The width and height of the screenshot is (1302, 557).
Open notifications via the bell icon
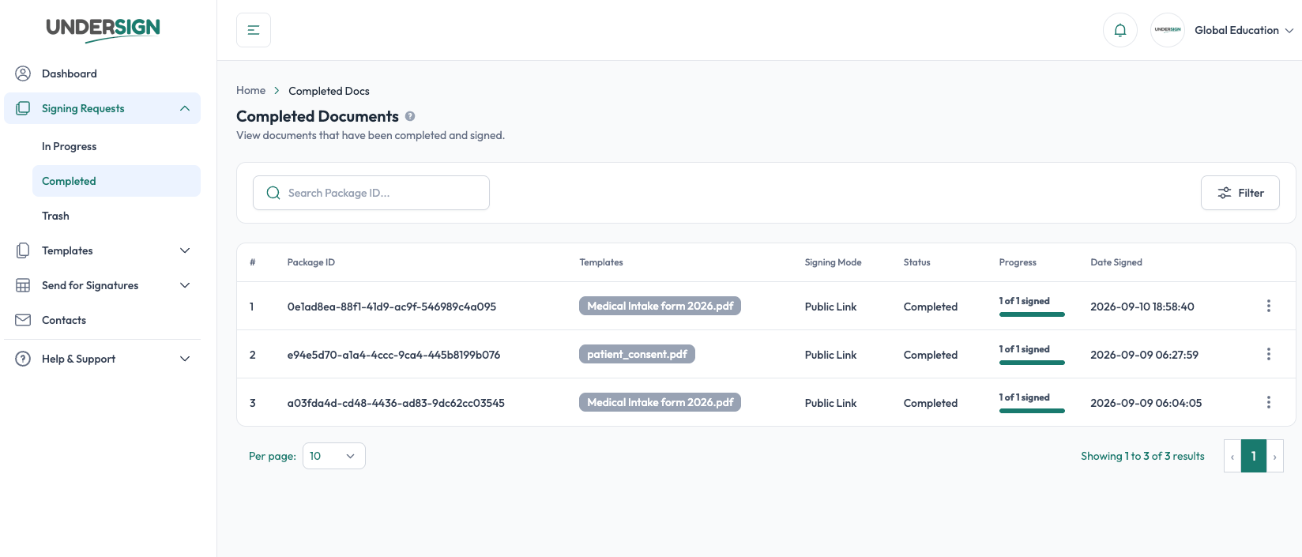coord(1120,30)
